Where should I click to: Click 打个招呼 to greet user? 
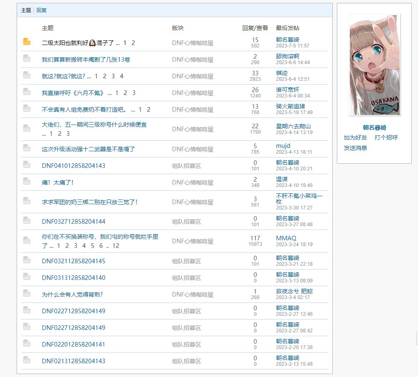pos(386,137)
